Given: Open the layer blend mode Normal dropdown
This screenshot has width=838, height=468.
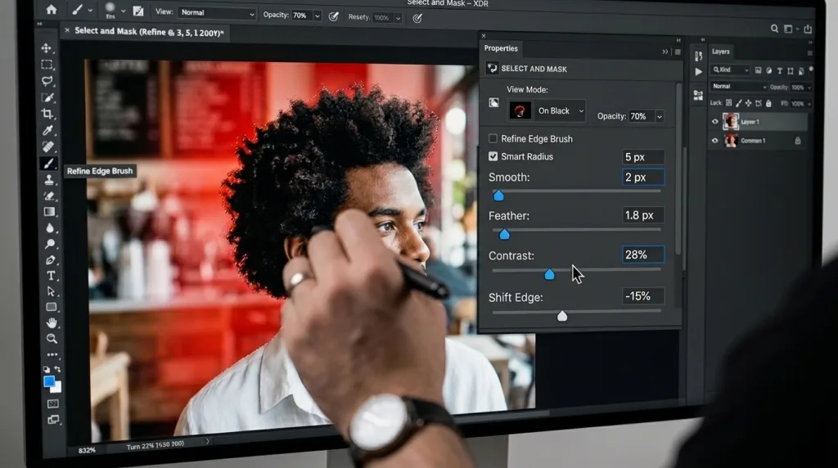Looking at the screenshot, I should (x=739, y=87).
